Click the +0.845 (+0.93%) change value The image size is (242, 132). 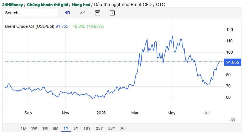pos(88,26)
